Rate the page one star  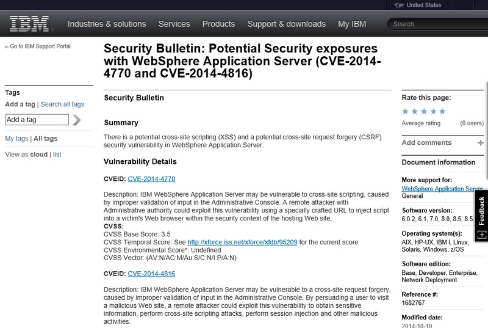(x=406, y=111)
